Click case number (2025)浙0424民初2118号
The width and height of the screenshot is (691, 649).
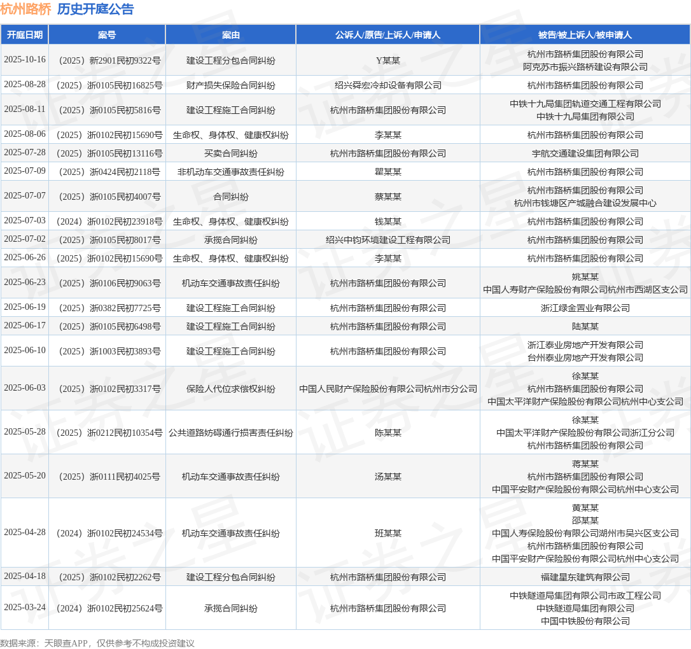107,172
